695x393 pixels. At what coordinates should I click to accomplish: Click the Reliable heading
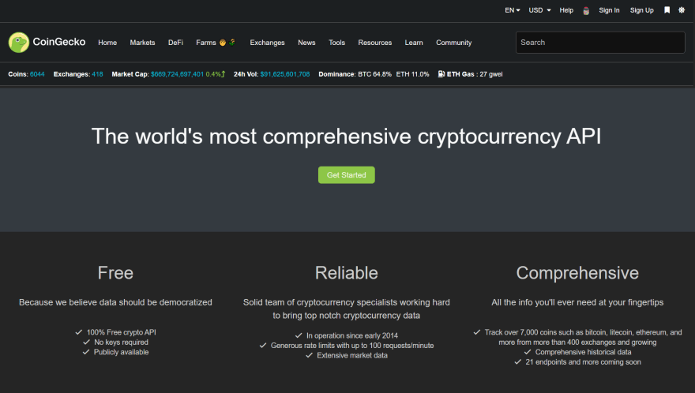point(346,273)
